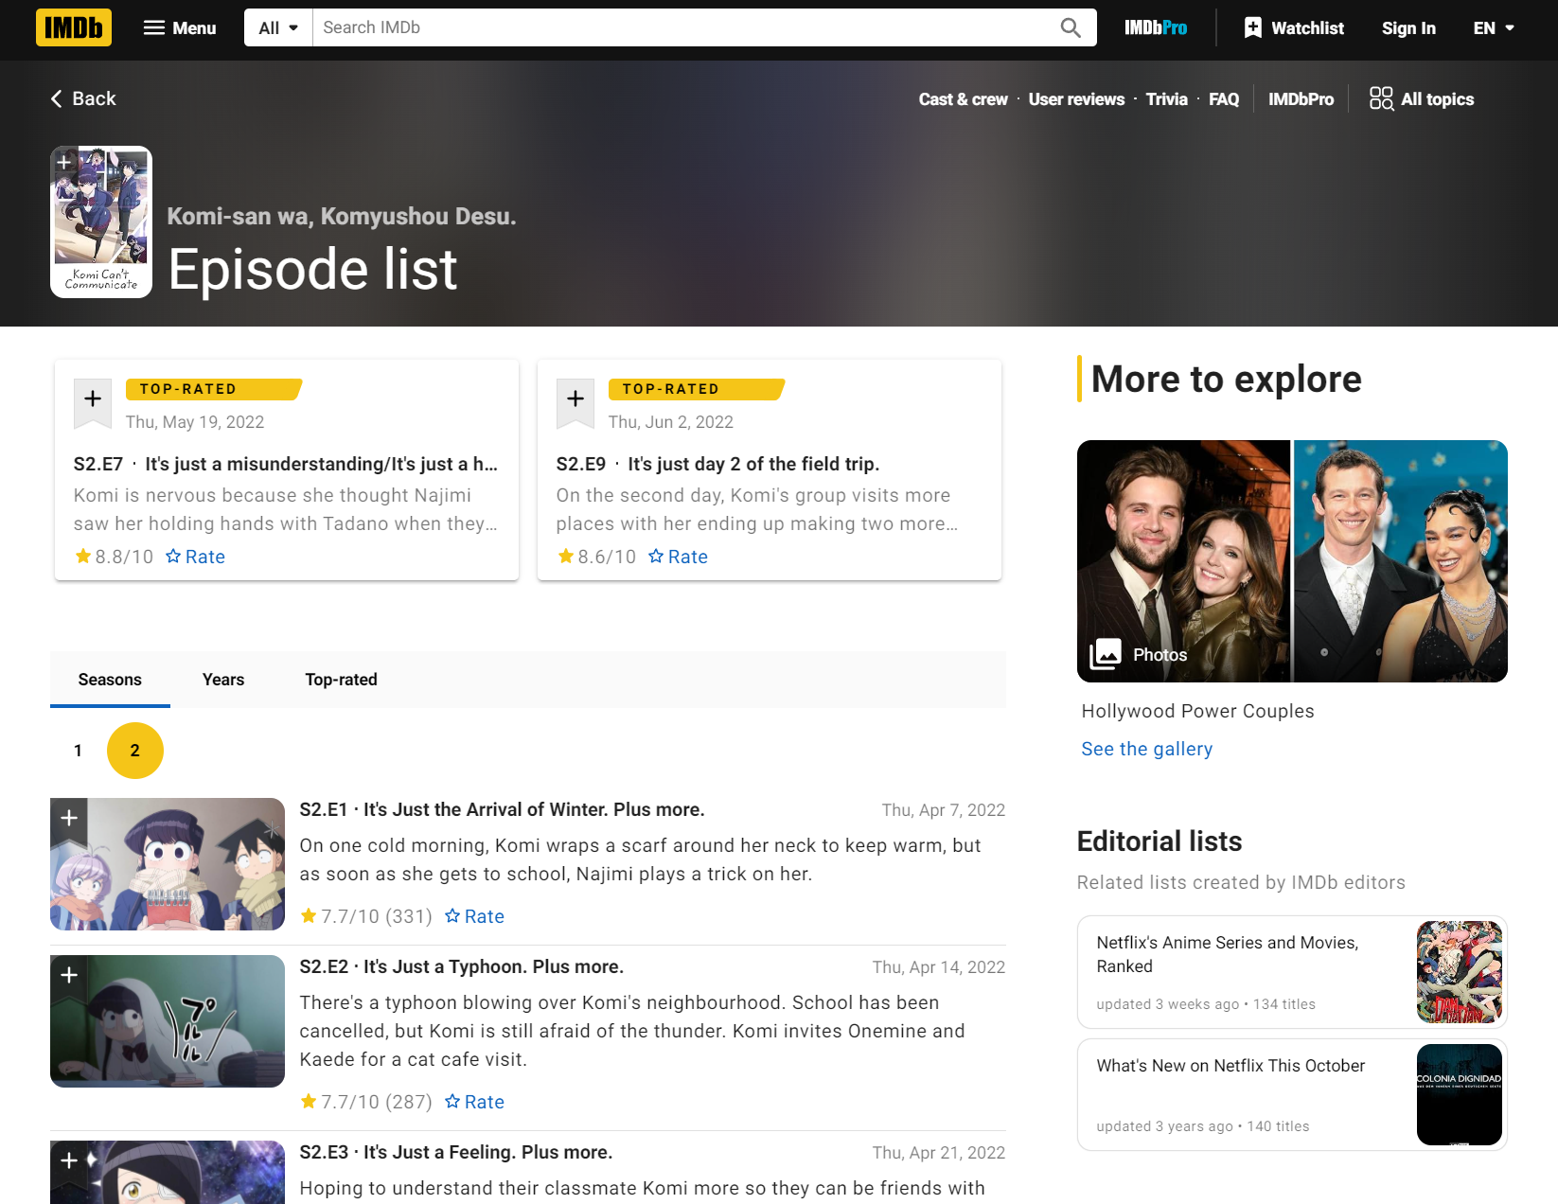Open S2.E2 It's Just a Typhoon title
1558x1204 pixels.
click(x=462, y=967)
